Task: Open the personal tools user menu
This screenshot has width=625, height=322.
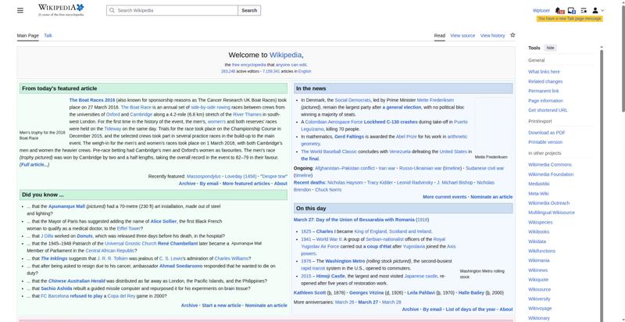Action: tap(598, 10)
